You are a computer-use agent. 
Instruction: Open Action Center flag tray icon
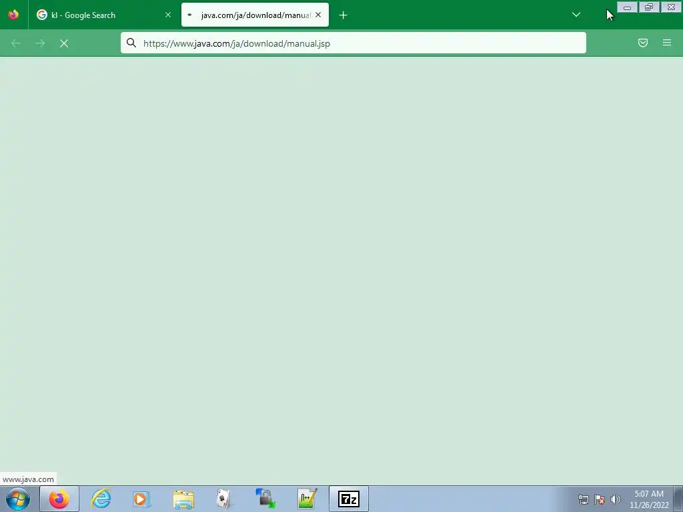600,499
